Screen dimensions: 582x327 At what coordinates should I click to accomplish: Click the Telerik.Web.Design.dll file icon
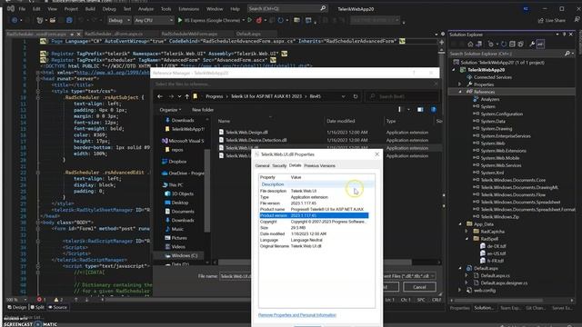(221, 133)
